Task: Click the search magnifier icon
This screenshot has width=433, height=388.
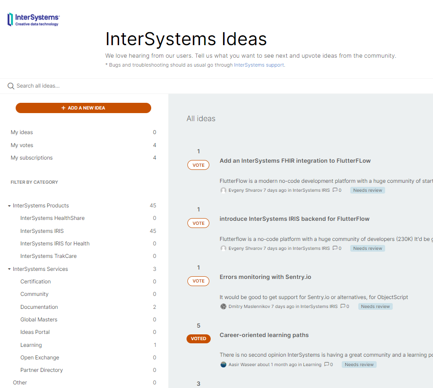Action: click(x=11, y=86)
